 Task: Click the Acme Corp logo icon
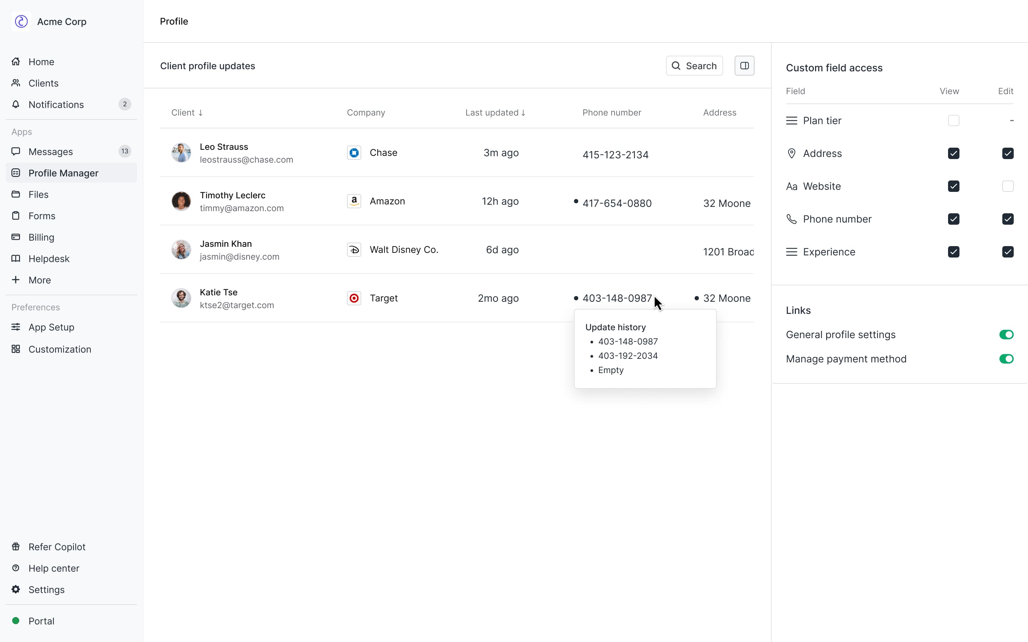(x=21, y=21)
